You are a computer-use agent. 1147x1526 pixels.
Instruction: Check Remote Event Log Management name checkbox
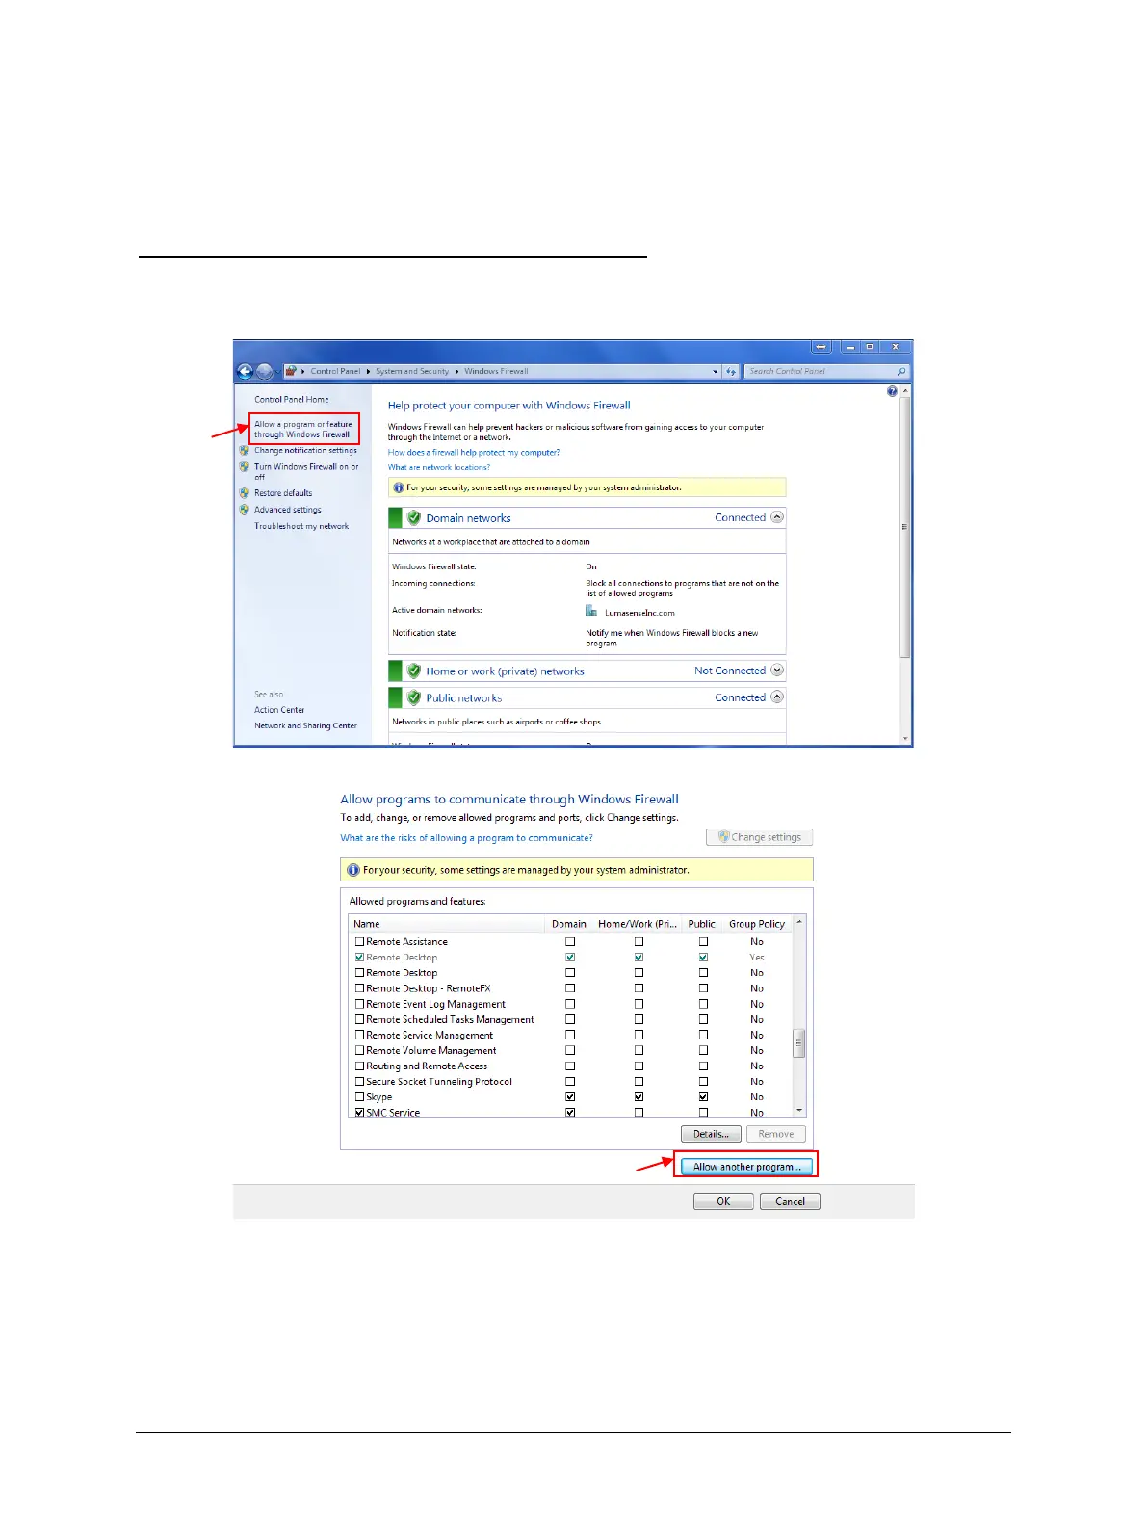[x=359, y=1004]
